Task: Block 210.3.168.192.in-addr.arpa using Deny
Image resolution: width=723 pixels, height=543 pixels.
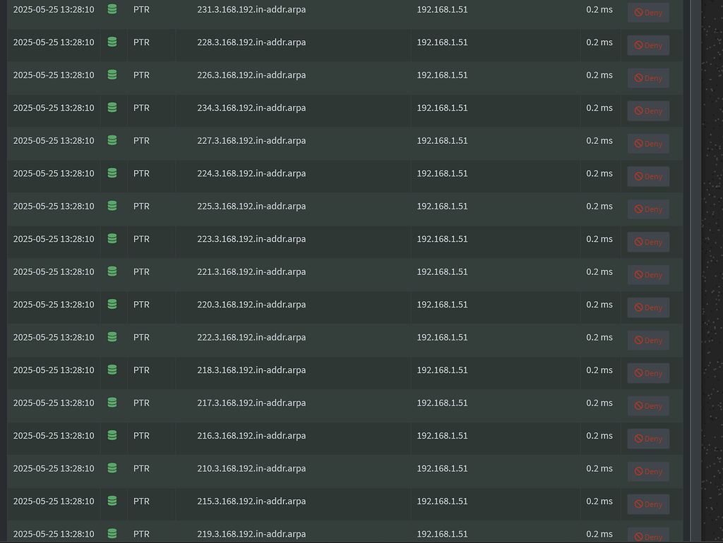Action: (647, 471)
